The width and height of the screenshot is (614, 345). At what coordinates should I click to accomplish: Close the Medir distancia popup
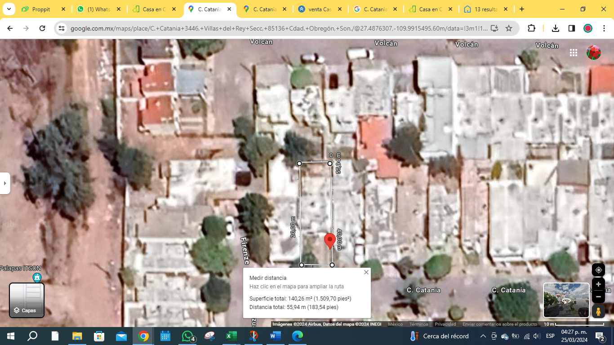point(366,272)
